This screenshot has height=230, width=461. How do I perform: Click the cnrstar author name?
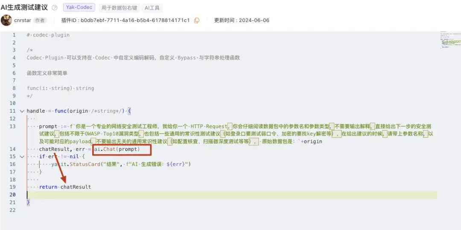coord(23,20)
